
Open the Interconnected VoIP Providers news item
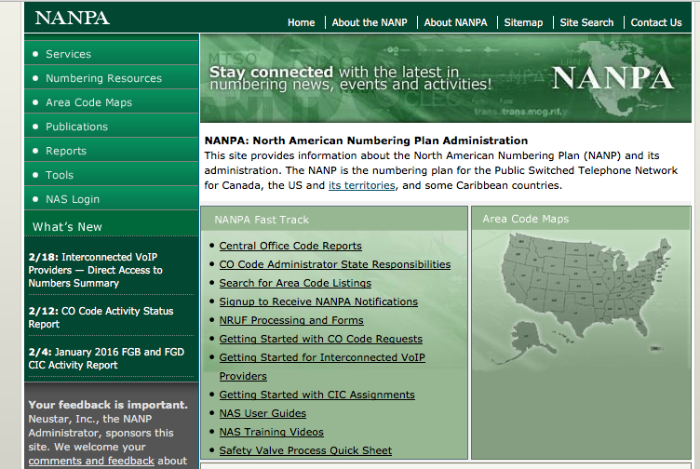click(x=95, y=270)
